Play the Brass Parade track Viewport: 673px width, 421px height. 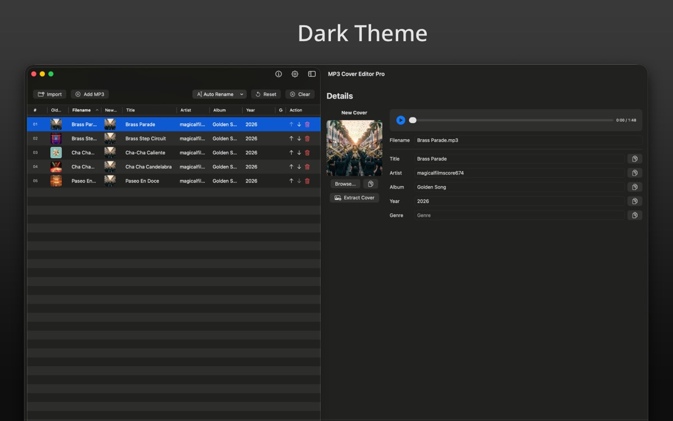tap(400, 120)
